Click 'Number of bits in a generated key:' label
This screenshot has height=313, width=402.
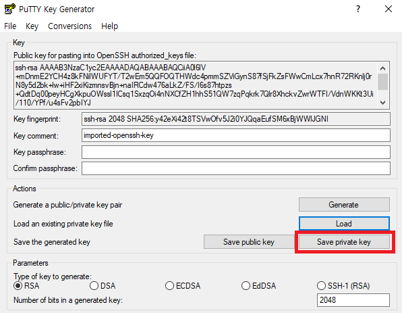click(x=68, y=300)
